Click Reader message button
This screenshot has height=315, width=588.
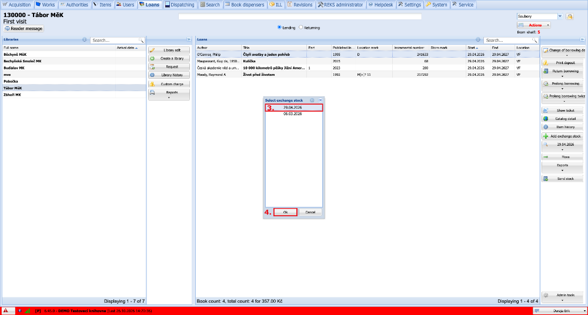click(x=24, y=28)
